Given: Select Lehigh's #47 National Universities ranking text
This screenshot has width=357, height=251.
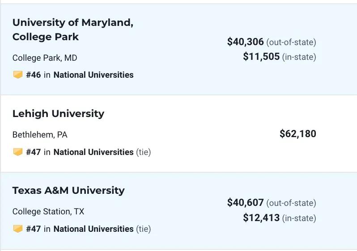Looking at the screenshot, I should [x=80, y=152].
